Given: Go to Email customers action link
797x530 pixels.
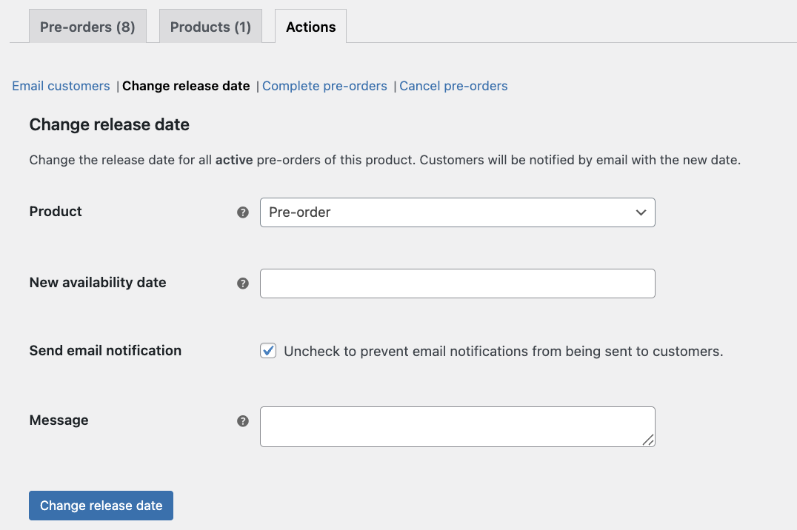Looking at the screenshot, I should point(61,86).
